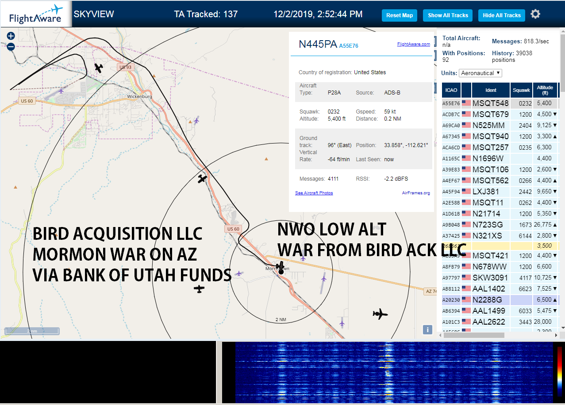The height and width of the screenshot is (405, 565).
Task: Click A55E76 hex code beside N445PA
Action: 349,45
